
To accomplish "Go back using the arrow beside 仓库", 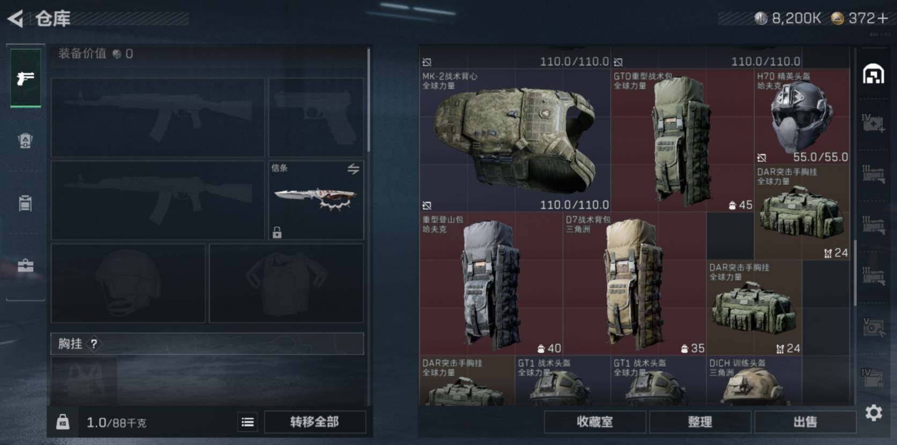I will [15, 19].
